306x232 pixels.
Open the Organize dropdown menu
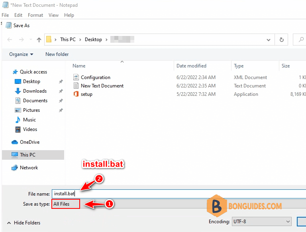tap(21, 54)
